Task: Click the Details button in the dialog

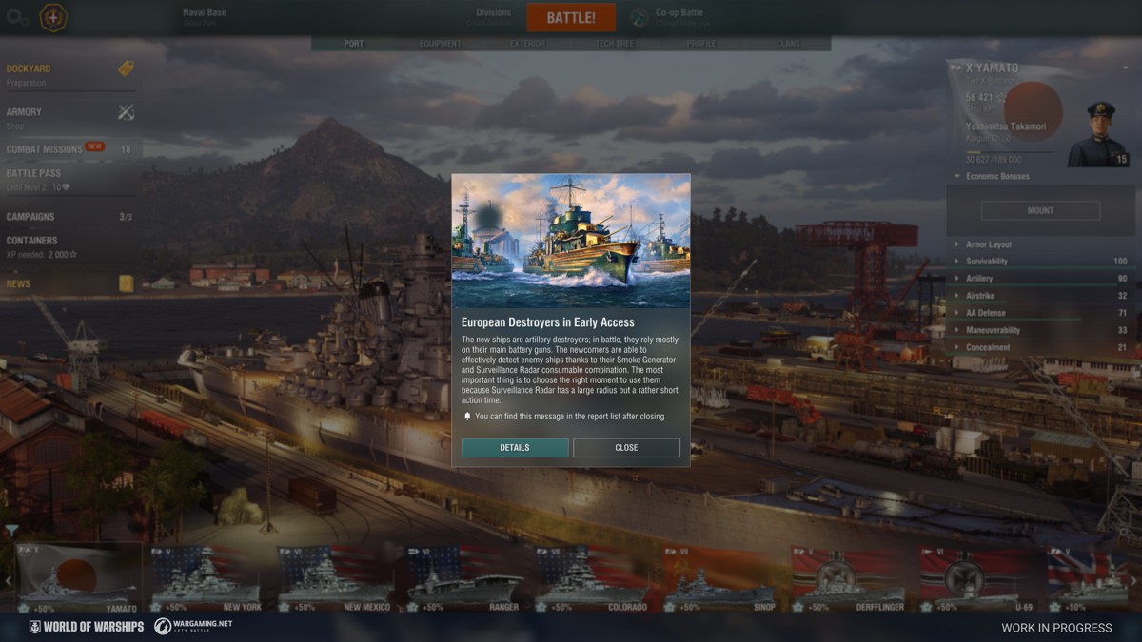Action: [515, 448]
